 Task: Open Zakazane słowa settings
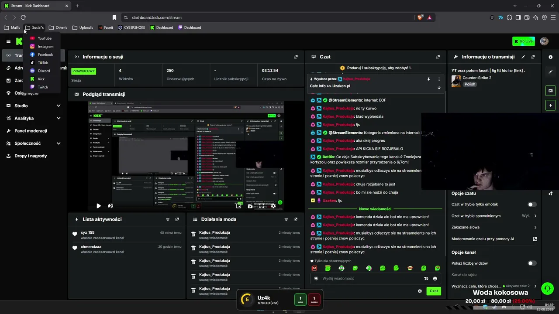click(494, 227)
